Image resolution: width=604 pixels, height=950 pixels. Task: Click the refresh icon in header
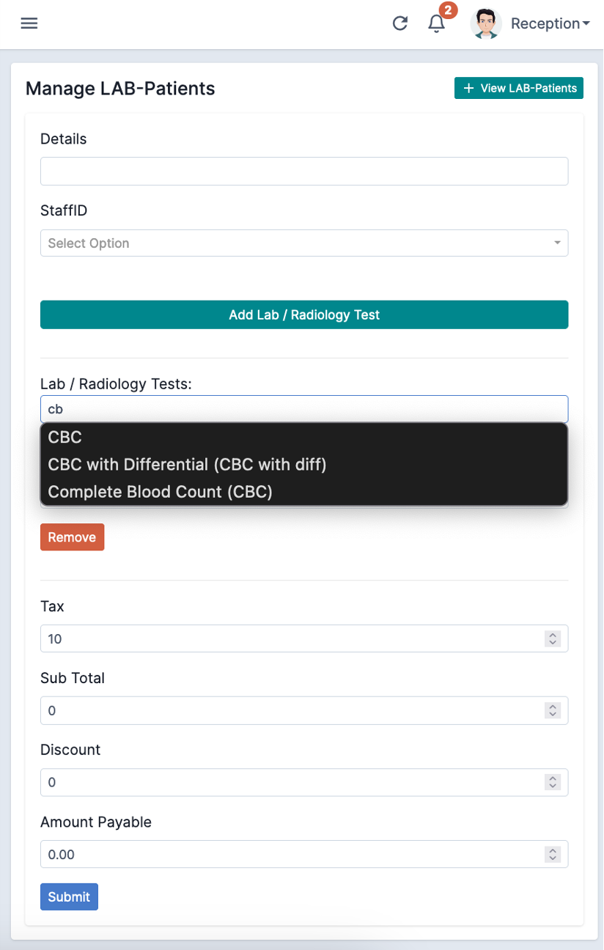(399, 23)
